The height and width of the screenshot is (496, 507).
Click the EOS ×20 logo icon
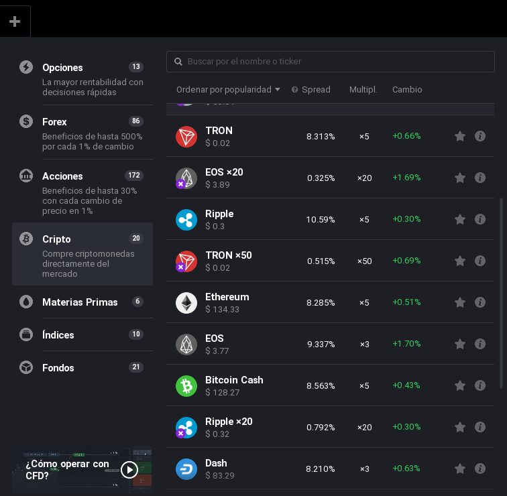[186, 178]
